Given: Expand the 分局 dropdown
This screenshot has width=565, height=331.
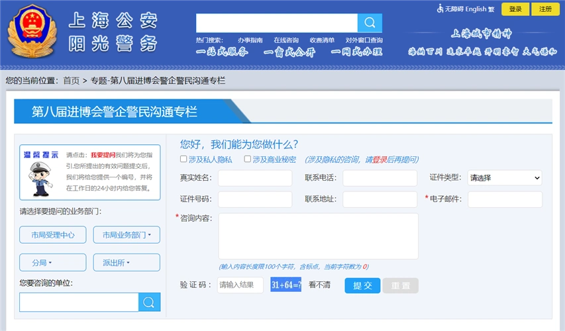Looking at the screenshot, I should click(x=52, y=263).
